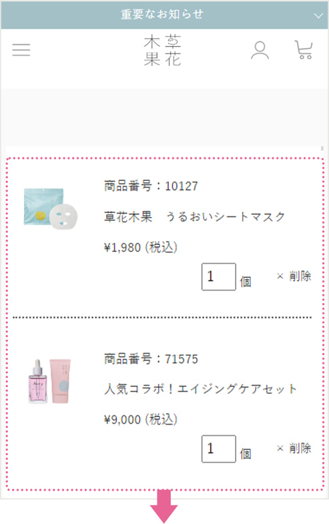
Task: Click the scrollbar at the cart's right edge
Action: tap(322, 149)
